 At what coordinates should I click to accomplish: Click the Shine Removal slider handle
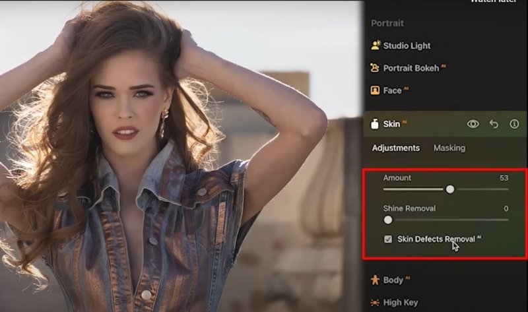click(388, 220)
